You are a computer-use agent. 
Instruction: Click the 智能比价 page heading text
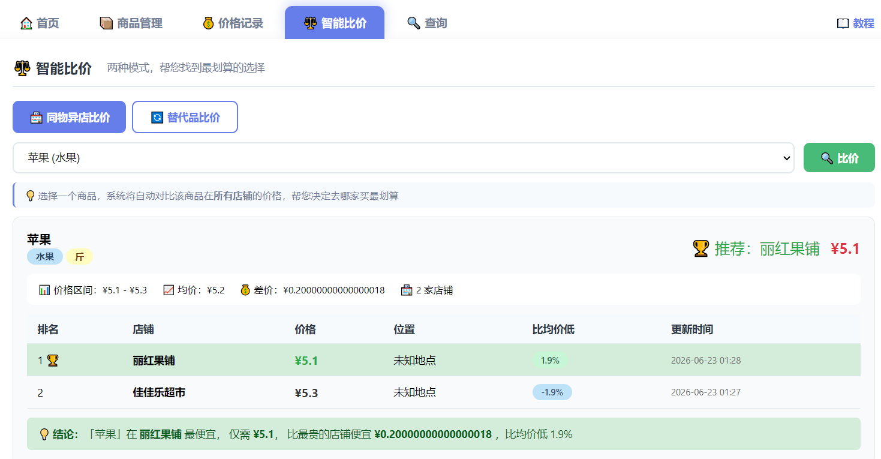click(x=64, y=68)
